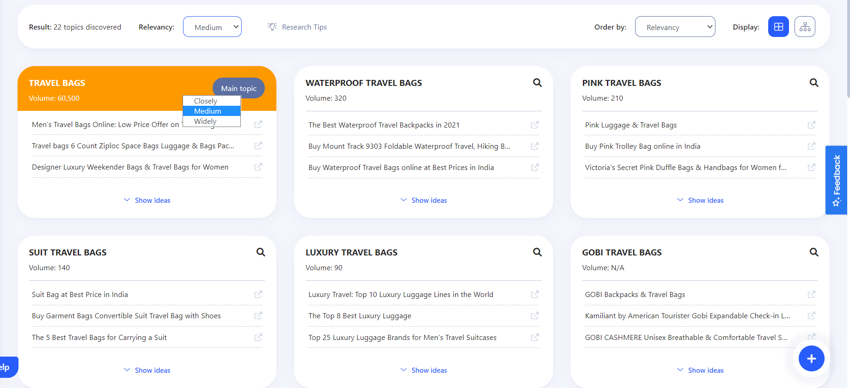Choose Widely option in relevancy list
The width and height of the screenshot is (850, 388).
pyautogui.click(x=205, y=121)
